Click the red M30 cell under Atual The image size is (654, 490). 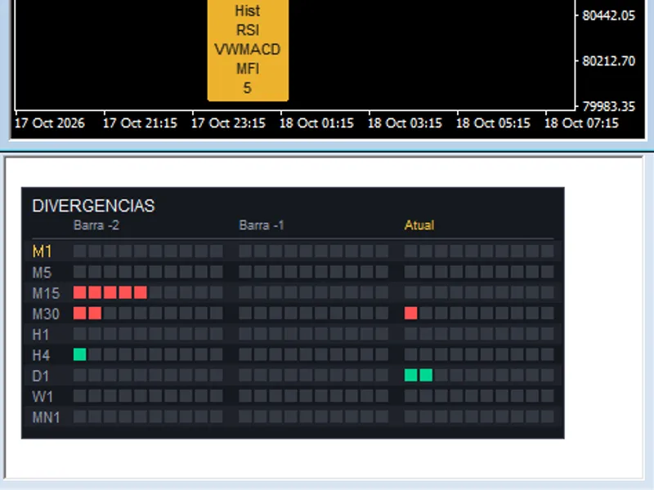pos(411,314)
